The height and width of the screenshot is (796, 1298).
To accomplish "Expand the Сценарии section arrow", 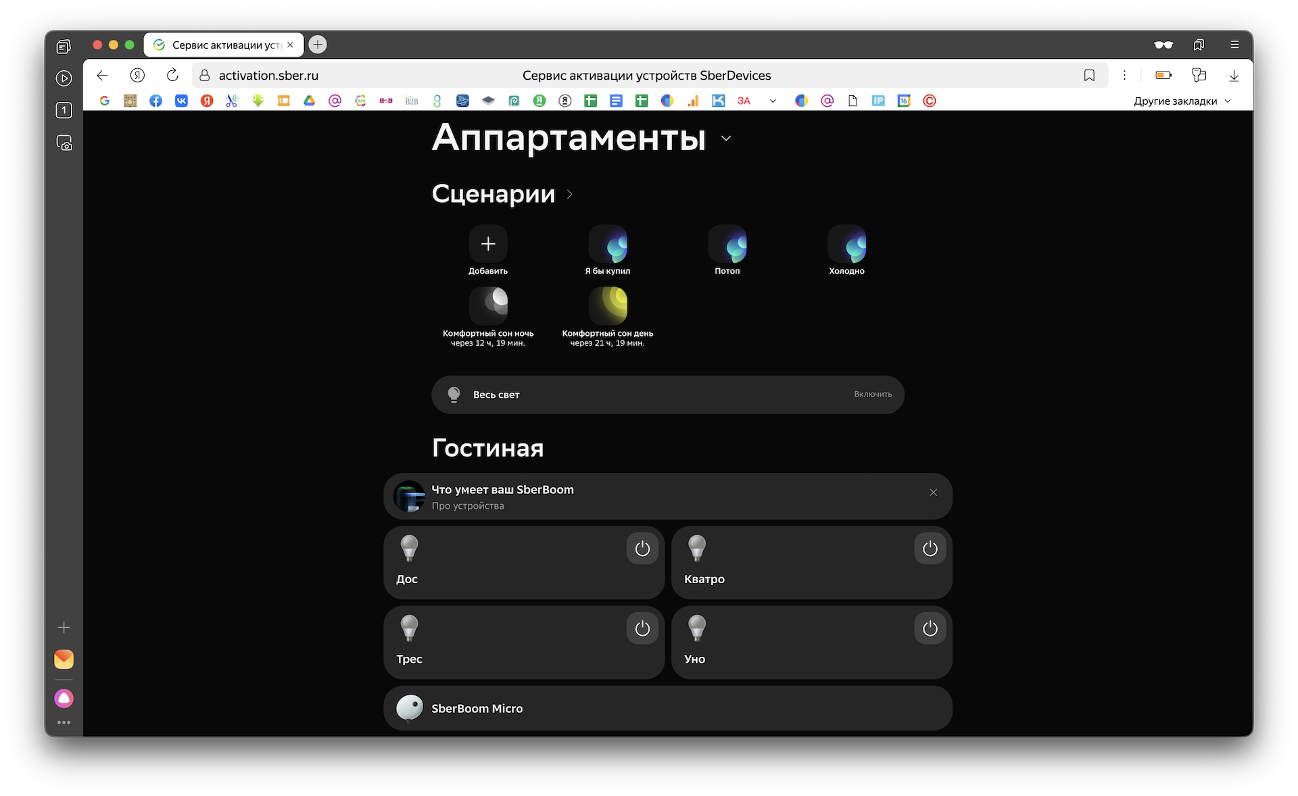I will point(569,195).
